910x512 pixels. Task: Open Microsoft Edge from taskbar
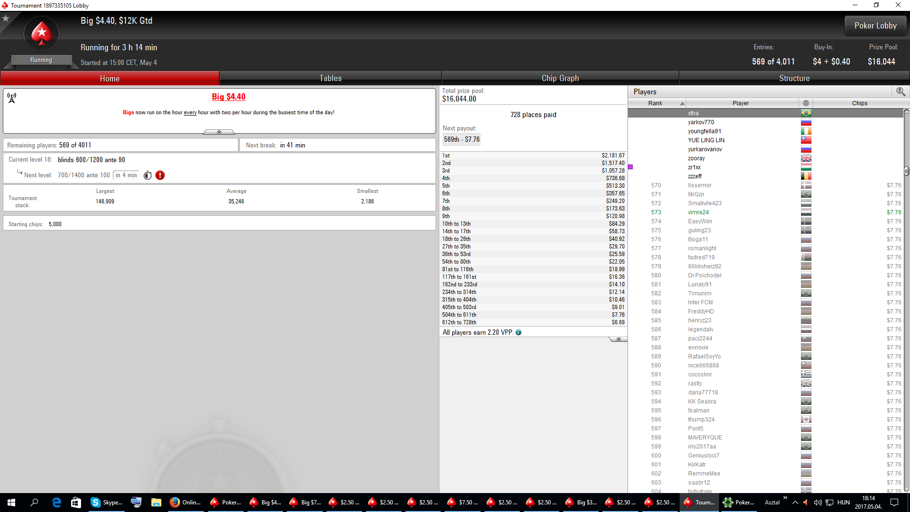56,503
